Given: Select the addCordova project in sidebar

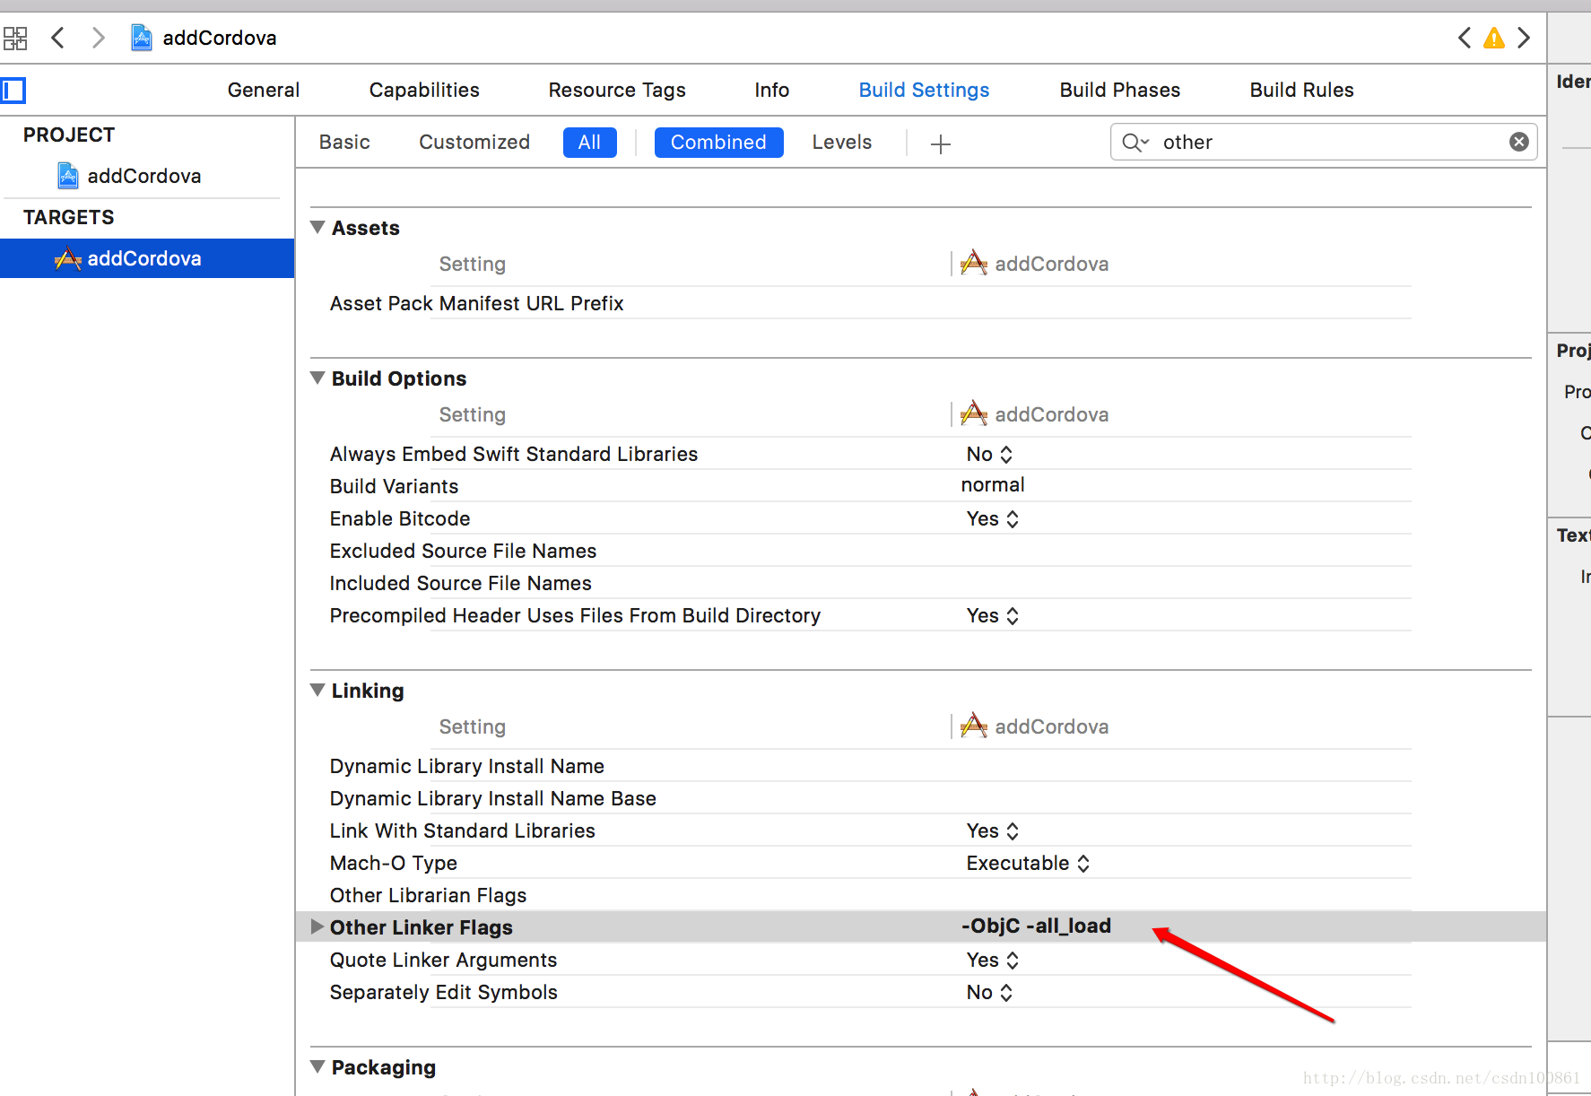Looking at the screenshot, I should click(x=143, y=176).
